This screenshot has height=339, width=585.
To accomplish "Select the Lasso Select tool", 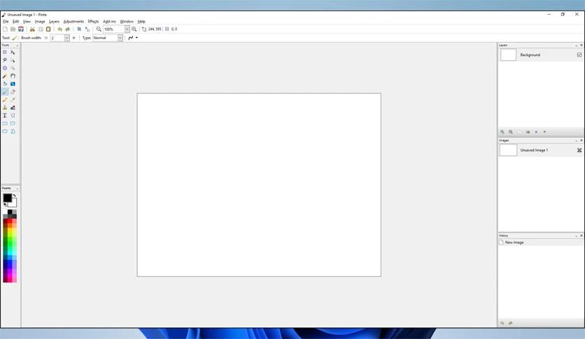I will (5, 60).
